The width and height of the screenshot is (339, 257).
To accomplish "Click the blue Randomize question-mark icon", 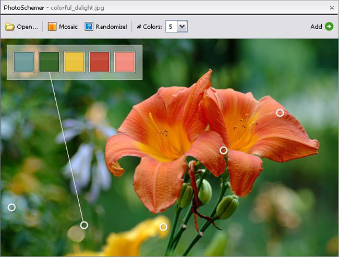I will (89, 27).
